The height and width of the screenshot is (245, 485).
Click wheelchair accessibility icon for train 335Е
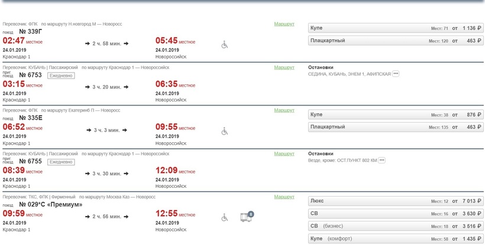(225, 132)
